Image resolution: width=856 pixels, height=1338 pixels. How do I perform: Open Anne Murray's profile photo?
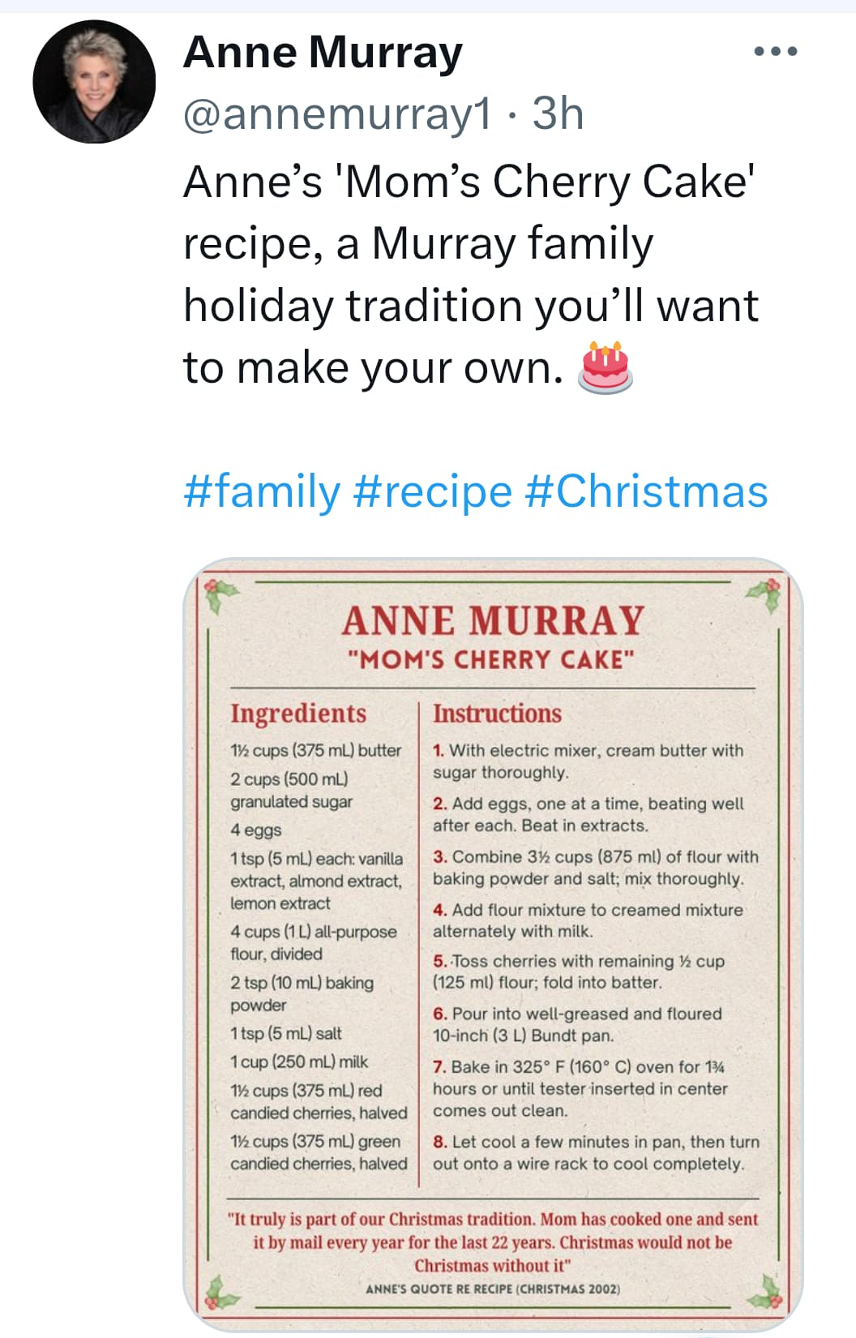[x=94, y=82]
